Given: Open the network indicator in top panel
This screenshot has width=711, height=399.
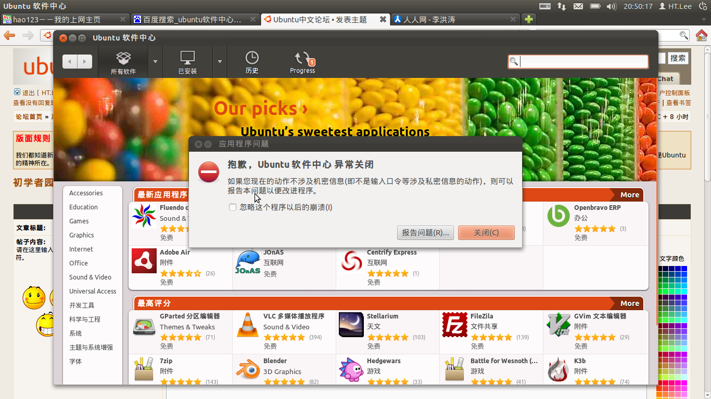Looking at the screenshot, I should tap(562, 6).
